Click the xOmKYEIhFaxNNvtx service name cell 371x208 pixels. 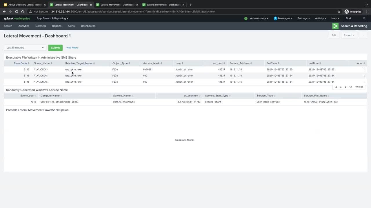point(124,102)
